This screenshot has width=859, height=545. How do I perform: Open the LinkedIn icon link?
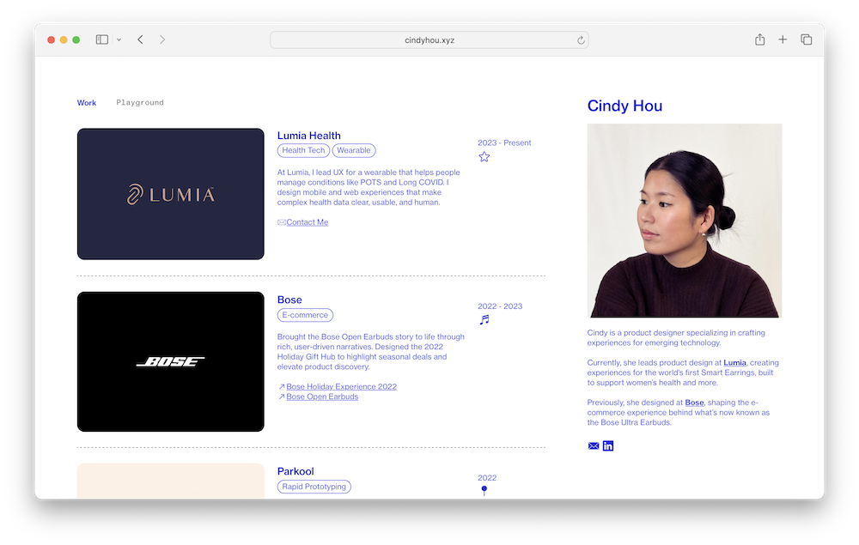tap(608, 446)
